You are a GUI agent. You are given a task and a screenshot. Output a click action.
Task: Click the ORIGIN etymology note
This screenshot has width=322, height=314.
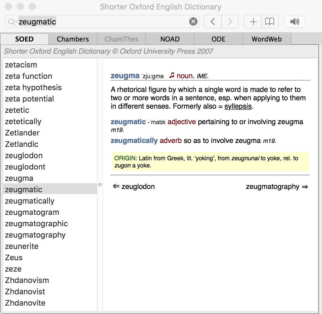(x=210, y=161)
